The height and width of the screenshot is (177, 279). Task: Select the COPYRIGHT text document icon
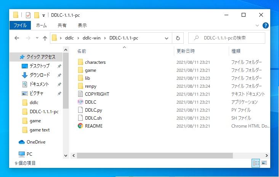point(80,94)
